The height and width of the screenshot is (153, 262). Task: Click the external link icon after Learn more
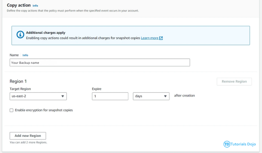click(x=161, y=38)
